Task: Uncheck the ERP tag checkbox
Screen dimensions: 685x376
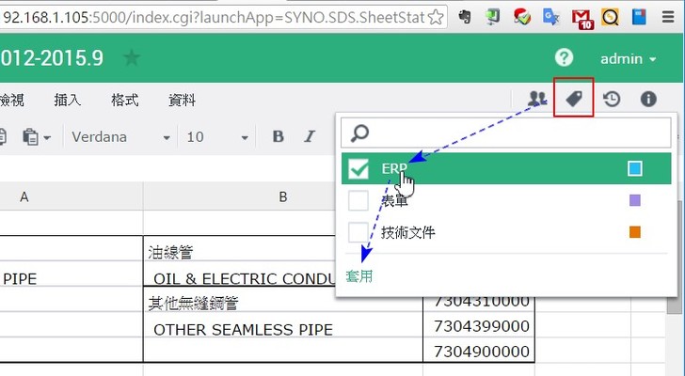Action: click(358, 169)
